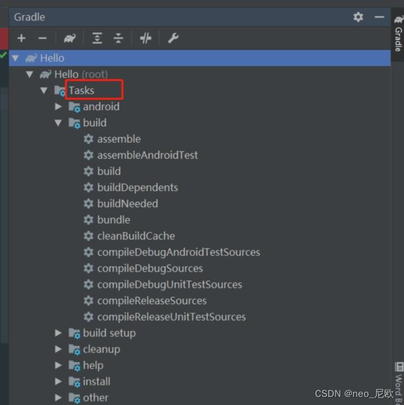Click gear icon beside buildNeeded
The image size is (404, 405).
coord(88,203)
